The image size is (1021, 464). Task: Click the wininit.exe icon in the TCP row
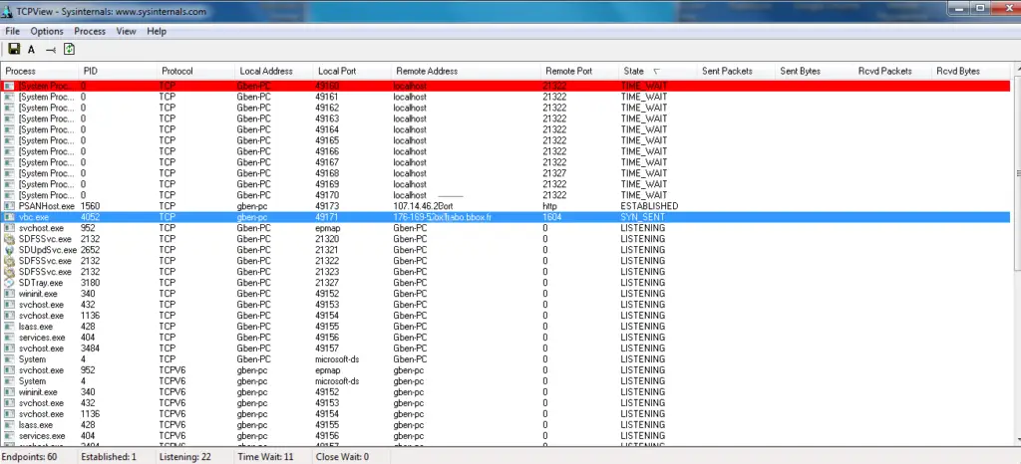pyautogui.click(x=9, y=294)
